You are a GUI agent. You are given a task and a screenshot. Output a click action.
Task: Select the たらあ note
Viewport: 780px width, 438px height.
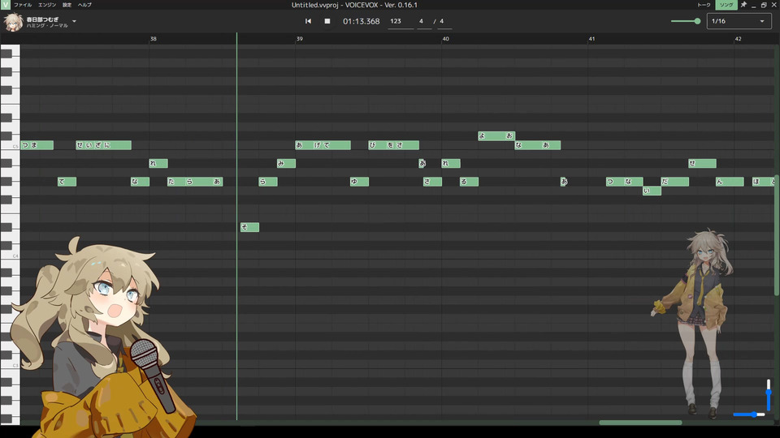195,181
